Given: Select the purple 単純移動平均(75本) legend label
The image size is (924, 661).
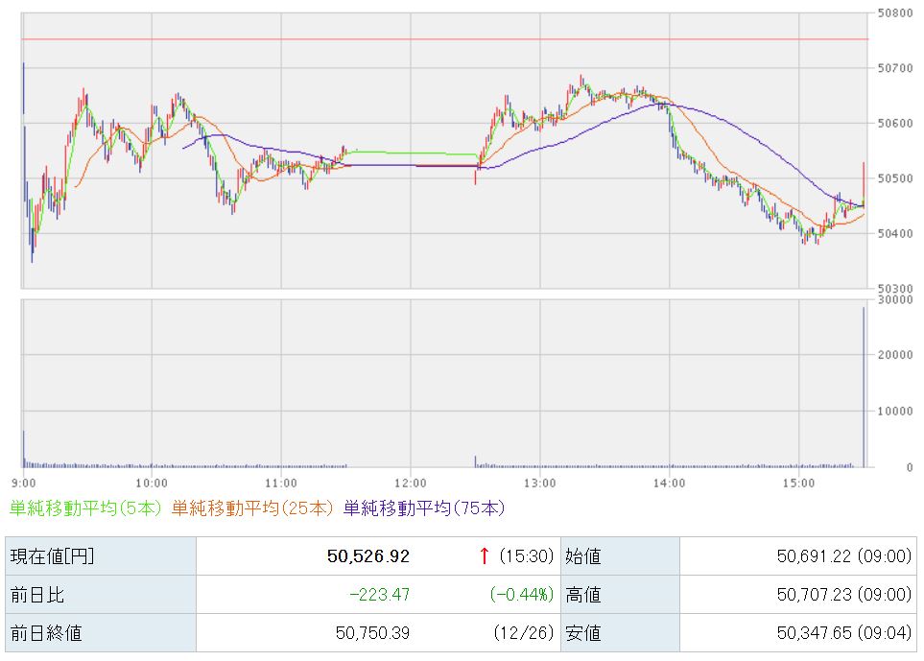Looking at the screenshot, I should (423, 508).
